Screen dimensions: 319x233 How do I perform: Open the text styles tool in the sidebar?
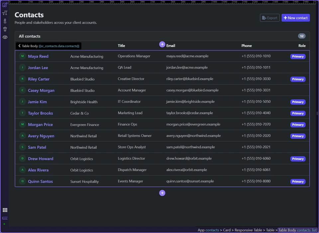(x=5, y=13)
